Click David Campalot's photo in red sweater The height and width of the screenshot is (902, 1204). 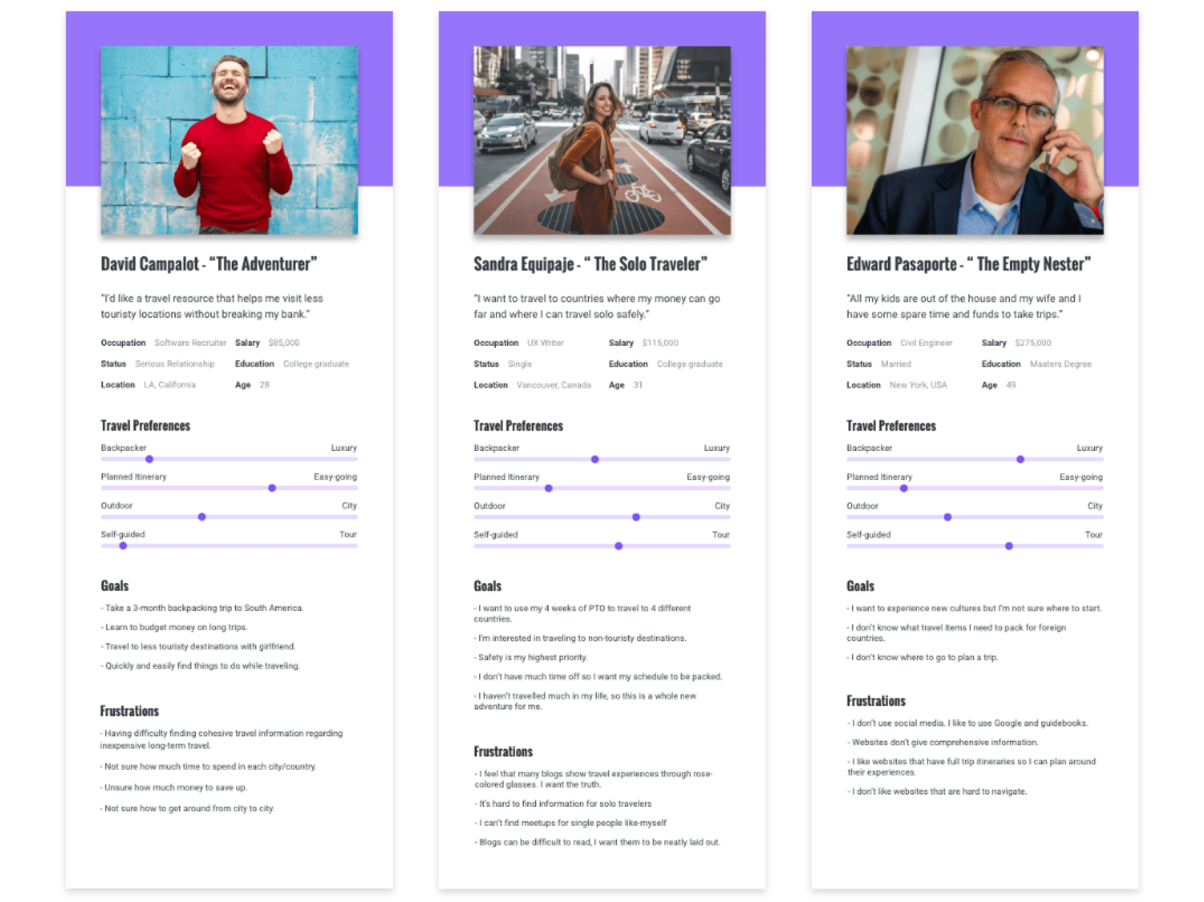[x=229, y=141]
